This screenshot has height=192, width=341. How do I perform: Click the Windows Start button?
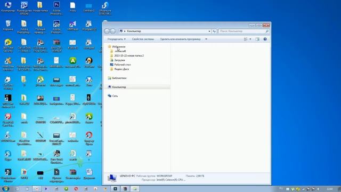click(5, 188)
